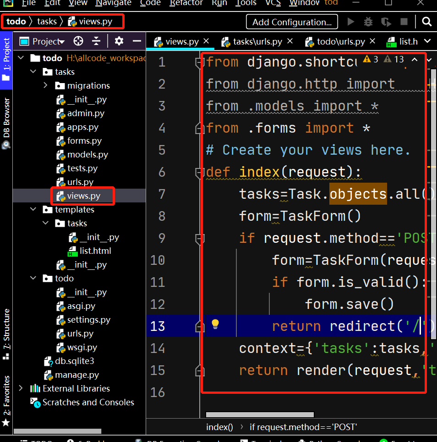The image size is (437, 442).
Task: Hide the Project panel with minus icon
Action: click(137, 41)
